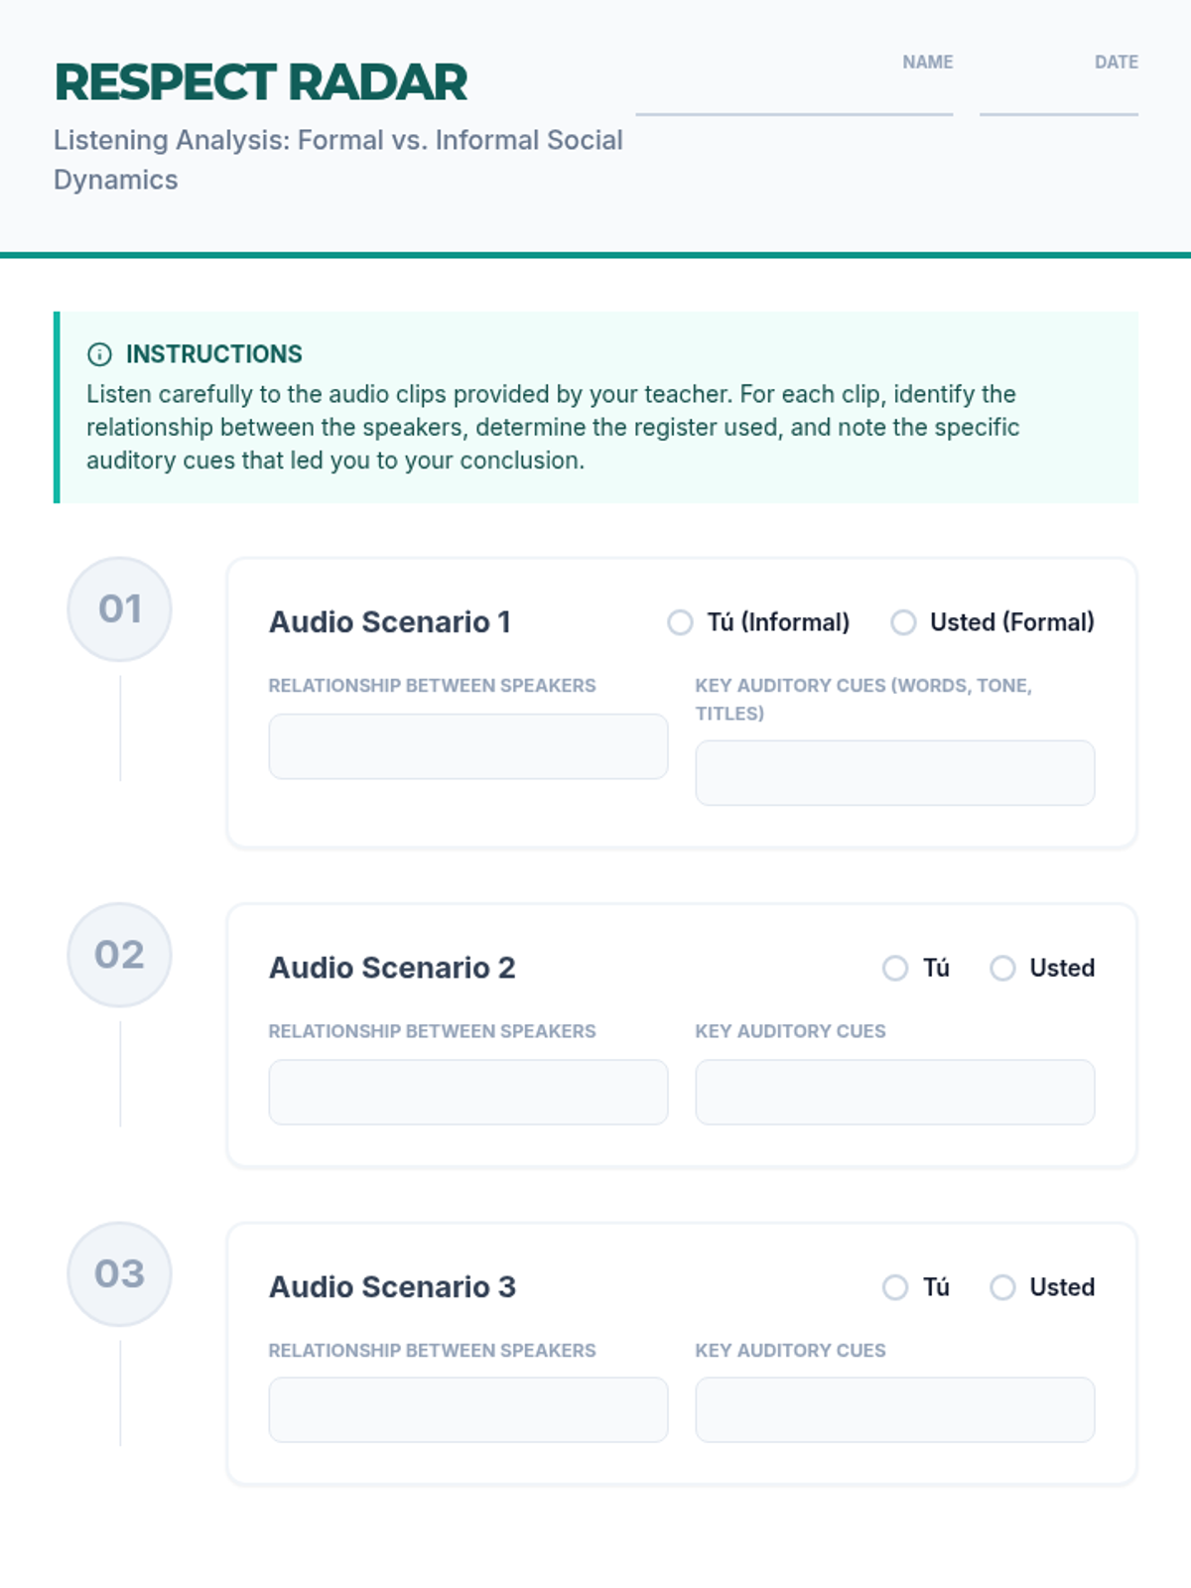This screenshot has width=1191, height=1588.
Task: Focus Scenario 2 key auditory cues field
Action: [894, 1092]
